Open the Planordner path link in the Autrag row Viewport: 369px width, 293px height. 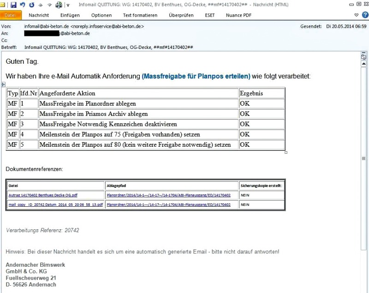pyautogui.click(x=168, y=195)
